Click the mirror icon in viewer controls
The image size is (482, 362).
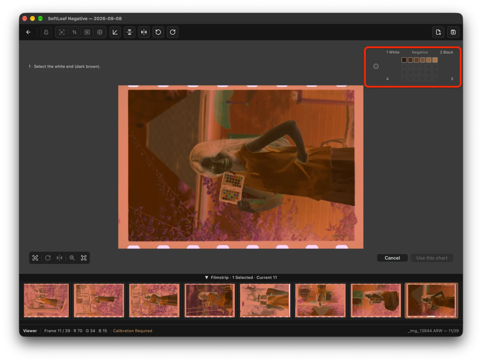point(60,258)
